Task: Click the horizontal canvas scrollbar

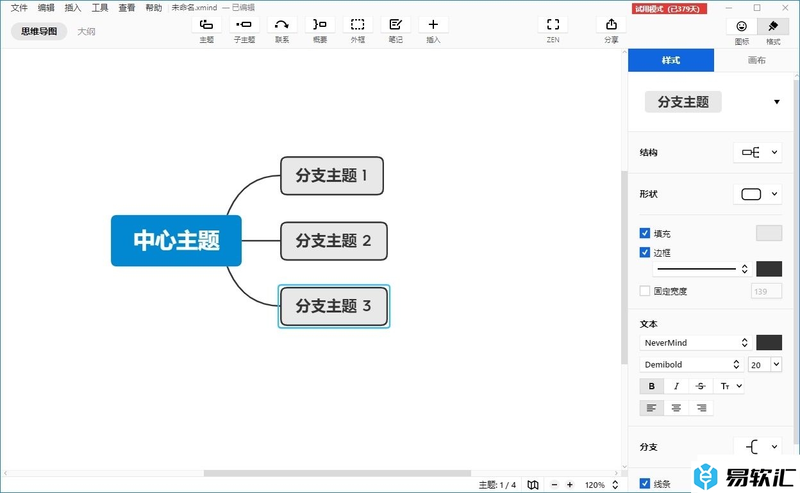Action: pos(337,473)
